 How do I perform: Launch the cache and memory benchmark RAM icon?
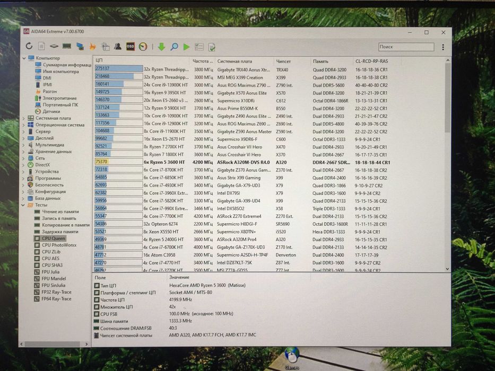pyautogui.click(x=67, y=46)
